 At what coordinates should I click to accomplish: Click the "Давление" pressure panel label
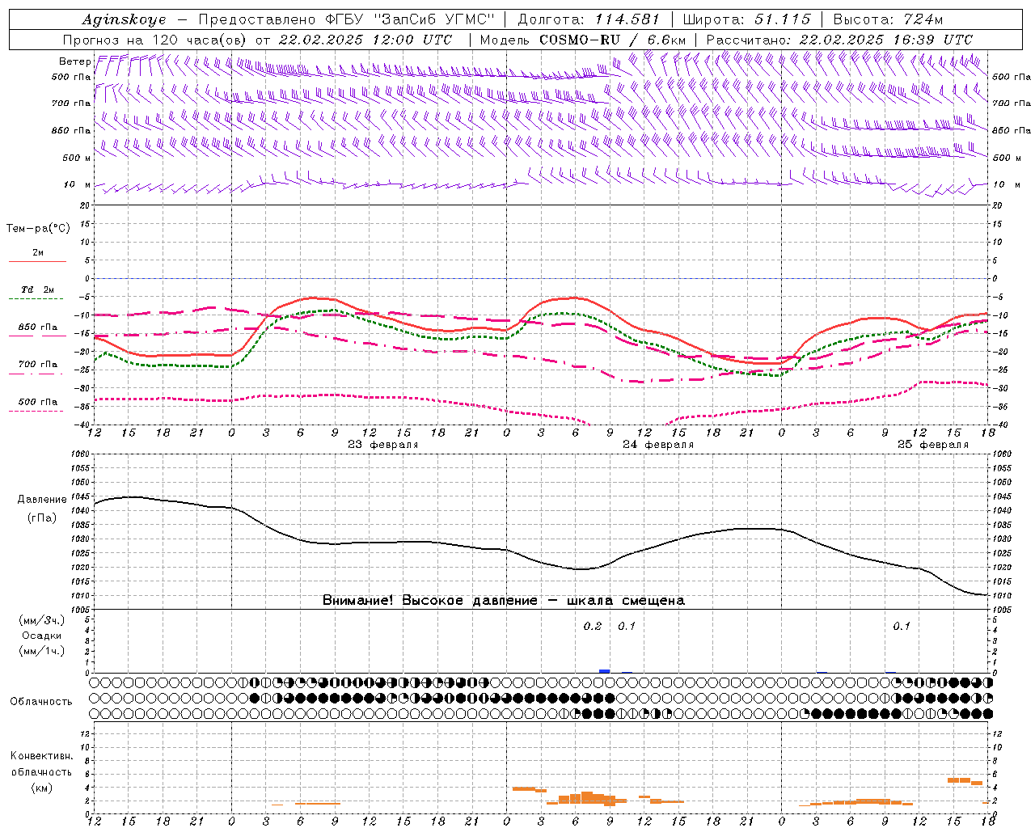(42, 500)
